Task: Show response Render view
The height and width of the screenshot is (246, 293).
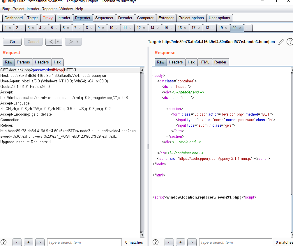Action: 220,62
